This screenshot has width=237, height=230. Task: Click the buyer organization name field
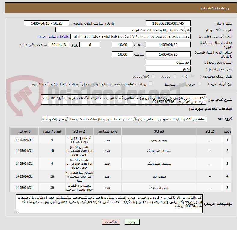tap(123, 30)
